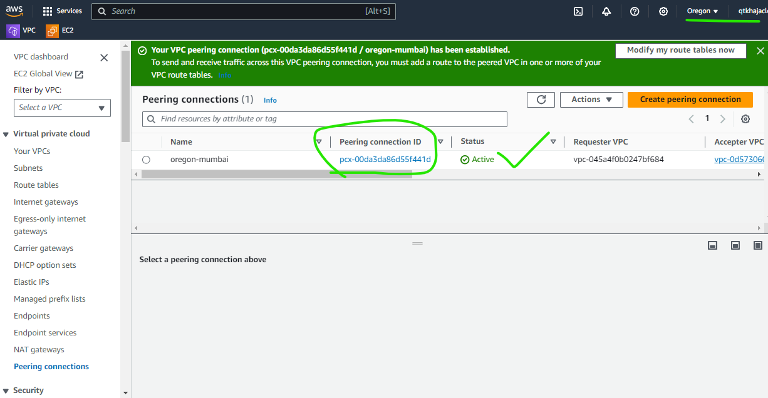
Task: Open Your VPCs in sidebar
Action: [x=32, y=151]
